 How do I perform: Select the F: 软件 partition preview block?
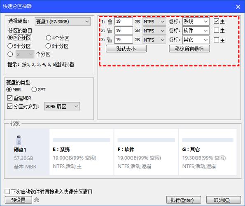(146, 152)
